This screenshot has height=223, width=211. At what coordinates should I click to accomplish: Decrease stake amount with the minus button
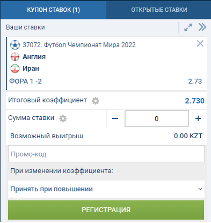pos(115,119)
